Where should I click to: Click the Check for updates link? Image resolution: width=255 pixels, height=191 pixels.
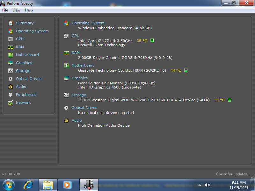(x=233, y=174)
